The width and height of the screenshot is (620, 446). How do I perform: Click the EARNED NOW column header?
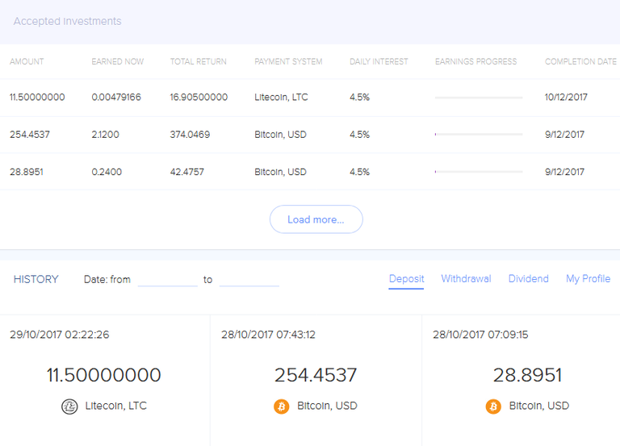point(118,61)
